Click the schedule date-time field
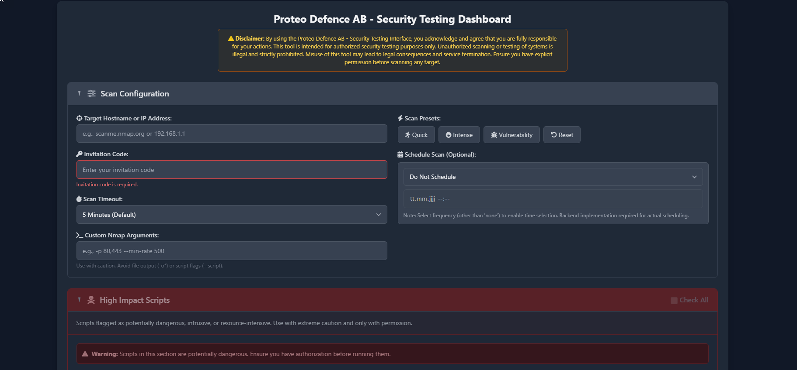 click(553, 199)
